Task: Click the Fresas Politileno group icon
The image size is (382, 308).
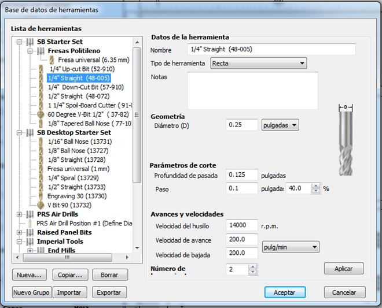Action: coord(41,51)
